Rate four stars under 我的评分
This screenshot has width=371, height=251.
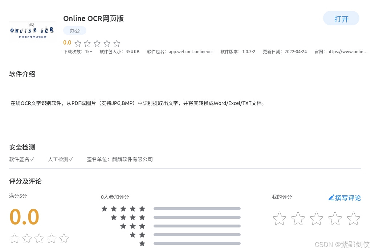pyautogui.click(x=335, y=218)
